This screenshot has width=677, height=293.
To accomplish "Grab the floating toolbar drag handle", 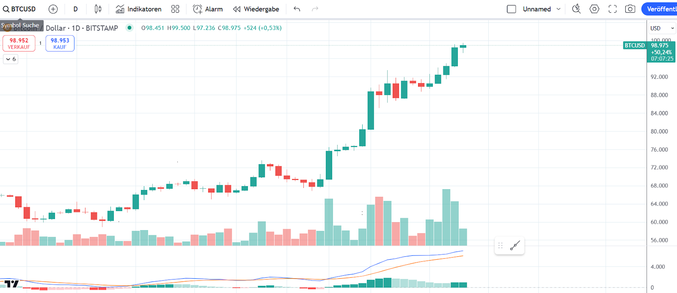I will click(x=501, y=245).
